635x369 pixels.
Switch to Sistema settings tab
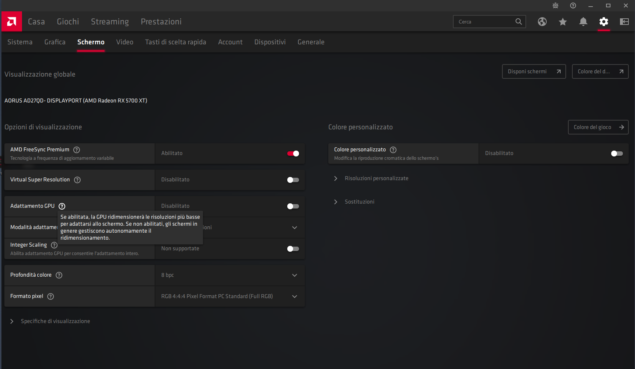click(20, 42)
